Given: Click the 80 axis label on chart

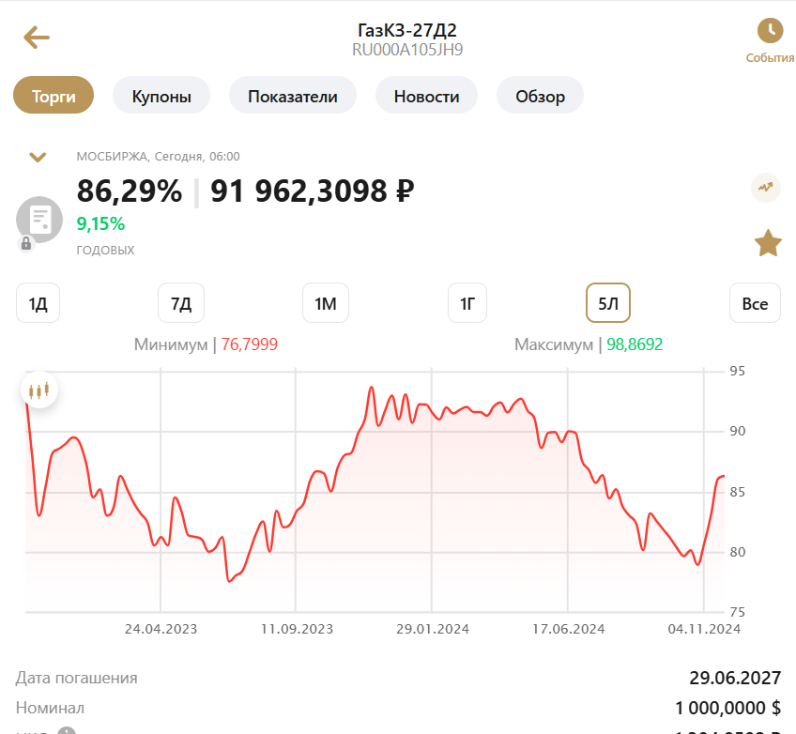Looking at the screenshot, I should [x=737, y=552].
